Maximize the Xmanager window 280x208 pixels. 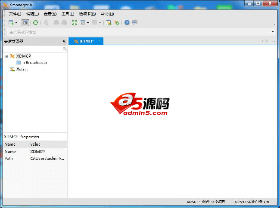pos(258,3)
